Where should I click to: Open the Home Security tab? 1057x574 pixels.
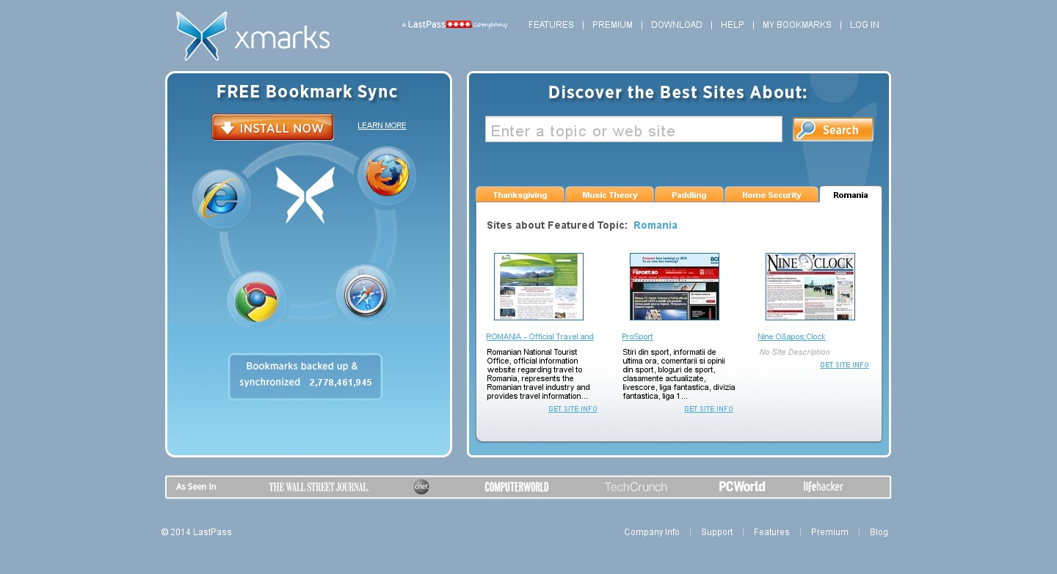click(x=771, y=195)
